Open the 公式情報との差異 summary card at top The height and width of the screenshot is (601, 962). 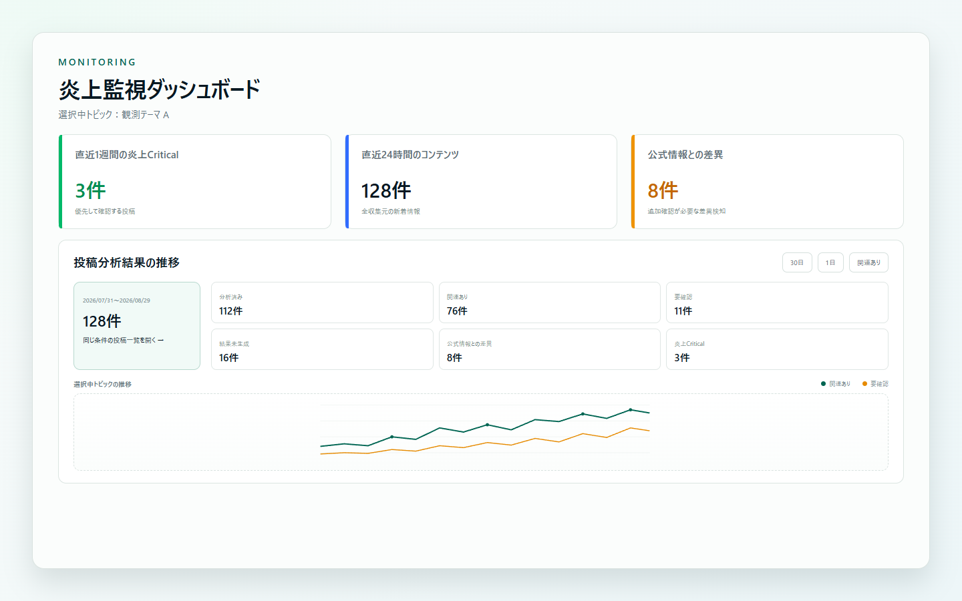[768, 182]
